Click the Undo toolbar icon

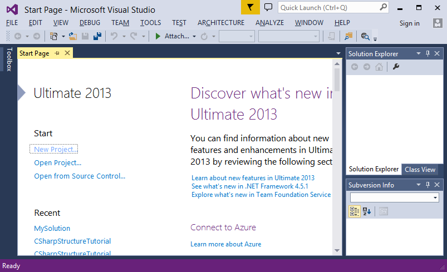coord(114,36)
